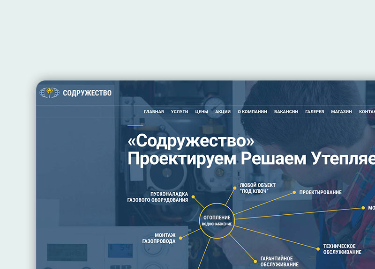Select О КОМПАНИИ in the navigation

(252, 112)
